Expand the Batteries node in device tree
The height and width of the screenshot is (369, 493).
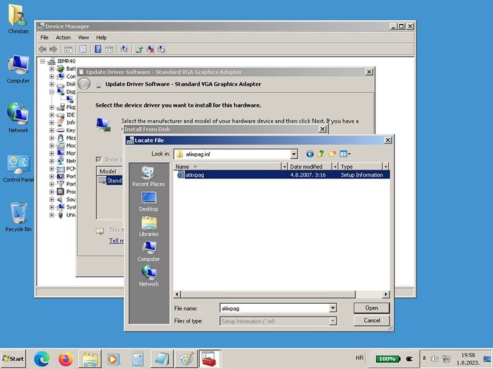pyautogui.click(x=52, y=69)
